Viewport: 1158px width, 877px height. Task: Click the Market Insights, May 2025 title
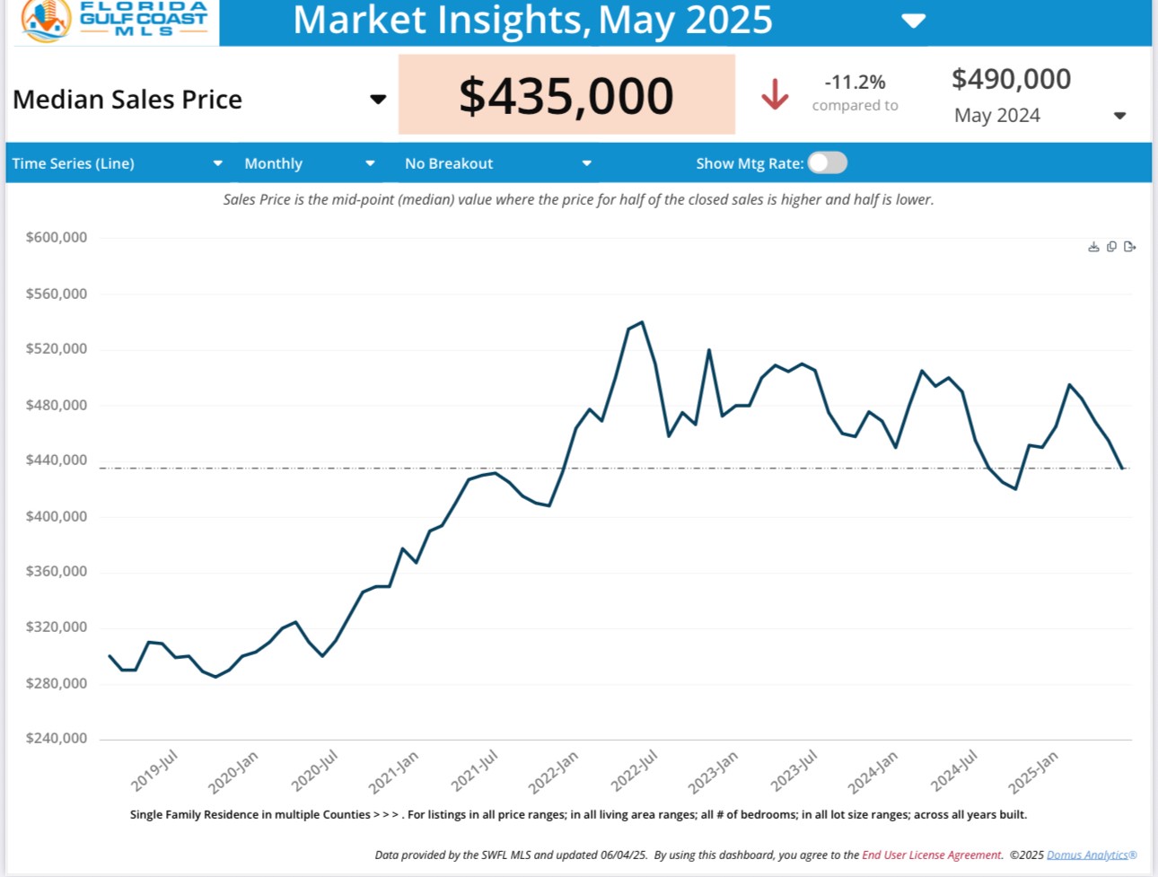(532, 21)
